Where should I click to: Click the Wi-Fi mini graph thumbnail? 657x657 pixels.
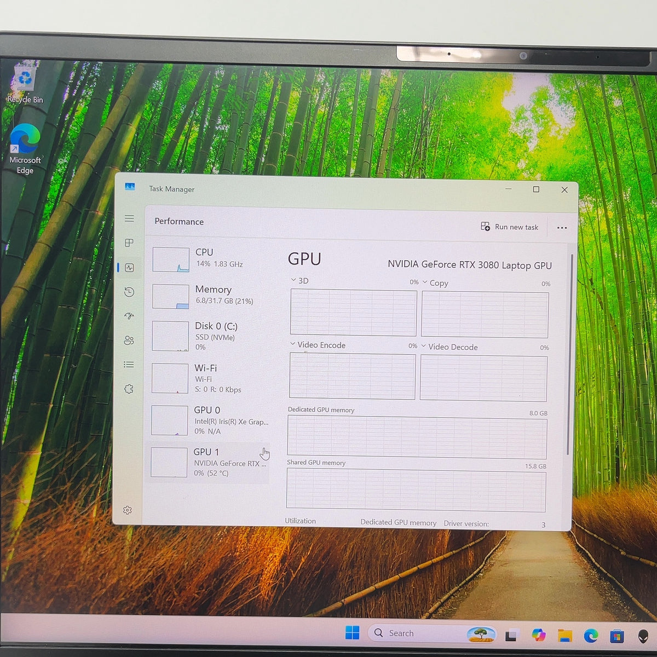[x=170, y=378]
